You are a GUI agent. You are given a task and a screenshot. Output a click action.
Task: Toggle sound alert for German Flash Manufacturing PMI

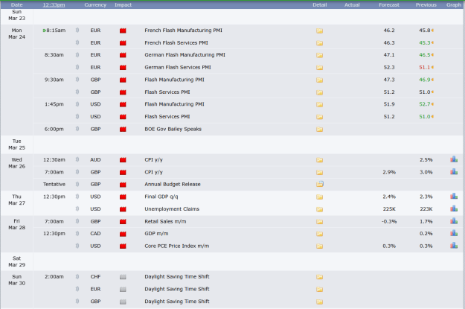(77, 54)
